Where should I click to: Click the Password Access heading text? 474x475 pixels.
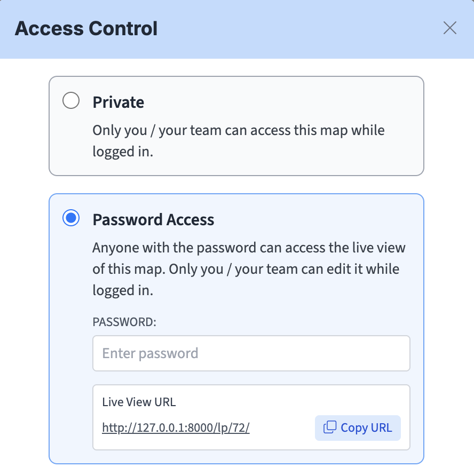153,220
